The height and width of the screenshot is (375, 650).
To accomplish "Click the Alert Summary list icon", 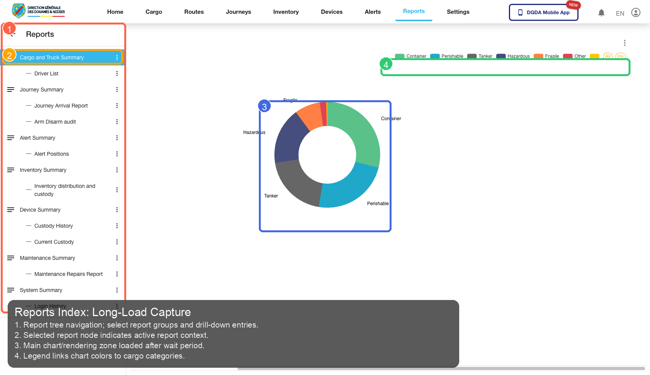I will (x=11, y=138).
